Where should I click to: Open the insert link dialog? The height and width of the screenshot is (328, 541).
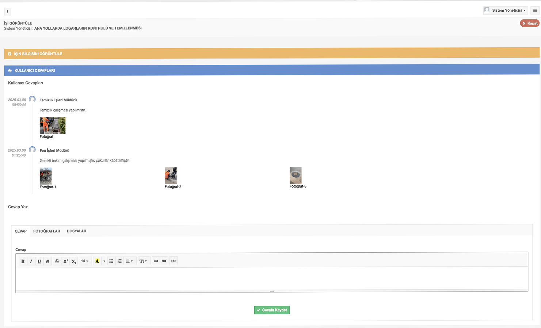156,261
